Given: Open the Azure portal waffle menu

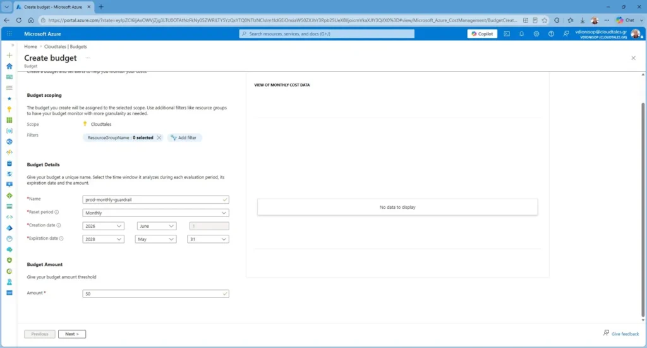Looking at the screenshot, I should [9, 34].
